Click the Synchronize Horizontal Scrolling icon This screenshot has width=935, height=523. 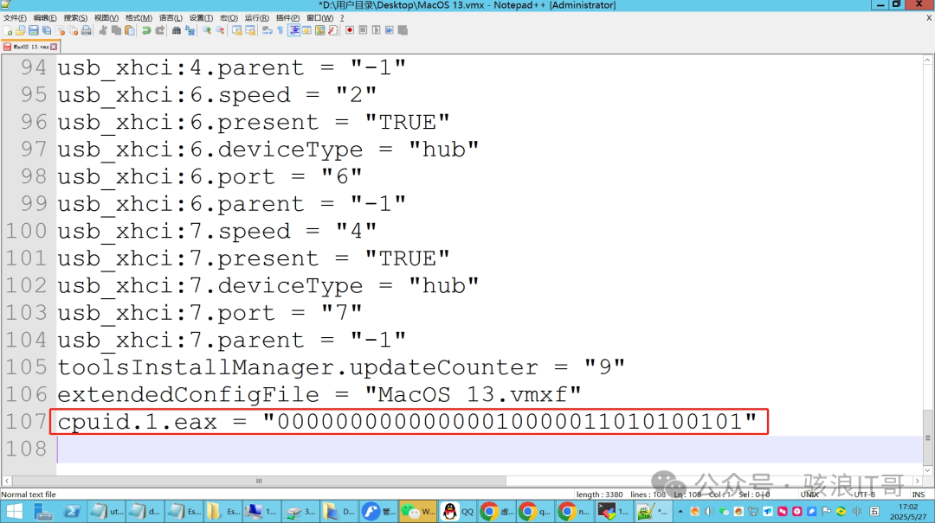[250, 30]
